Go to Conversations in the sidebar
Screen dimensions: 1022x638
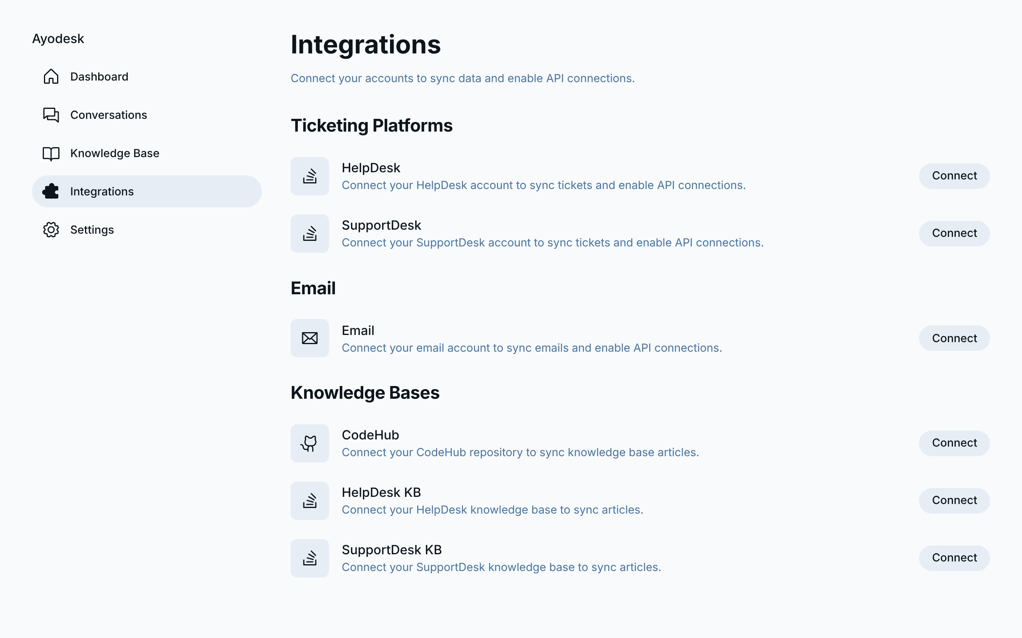[x=147, y=115]
